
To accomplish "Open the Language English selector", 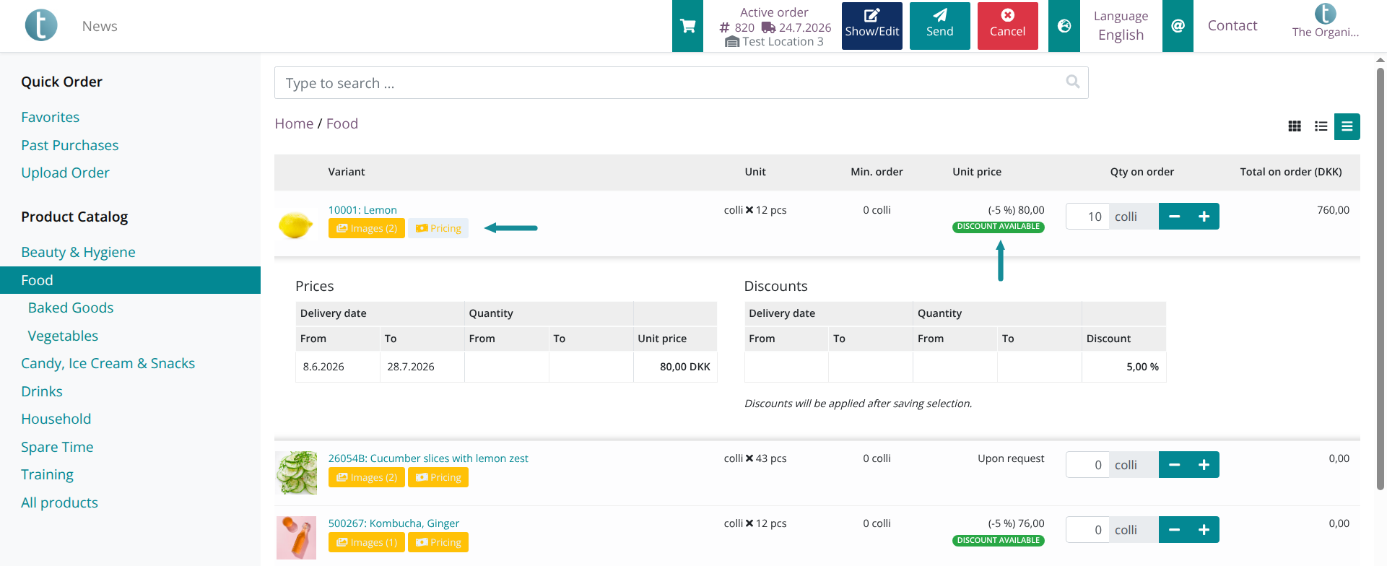I will pyautogui.click(x=1121, y=26).
